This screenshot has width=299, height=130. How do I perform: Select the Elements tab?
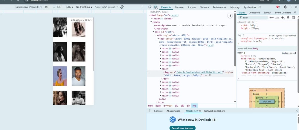(166, 7)
